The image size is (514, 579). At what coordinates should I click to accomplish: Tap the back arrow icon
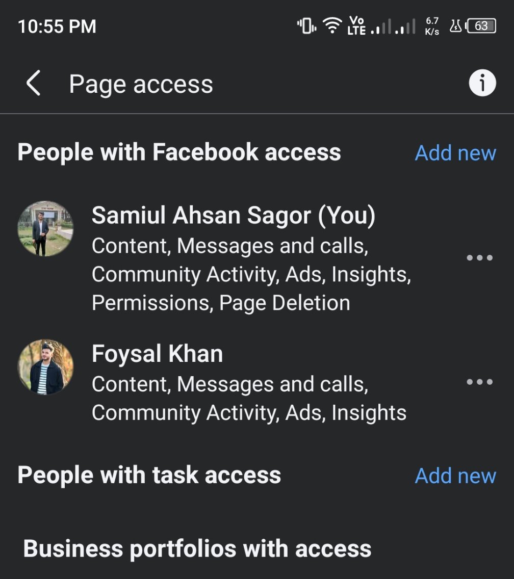34,84
